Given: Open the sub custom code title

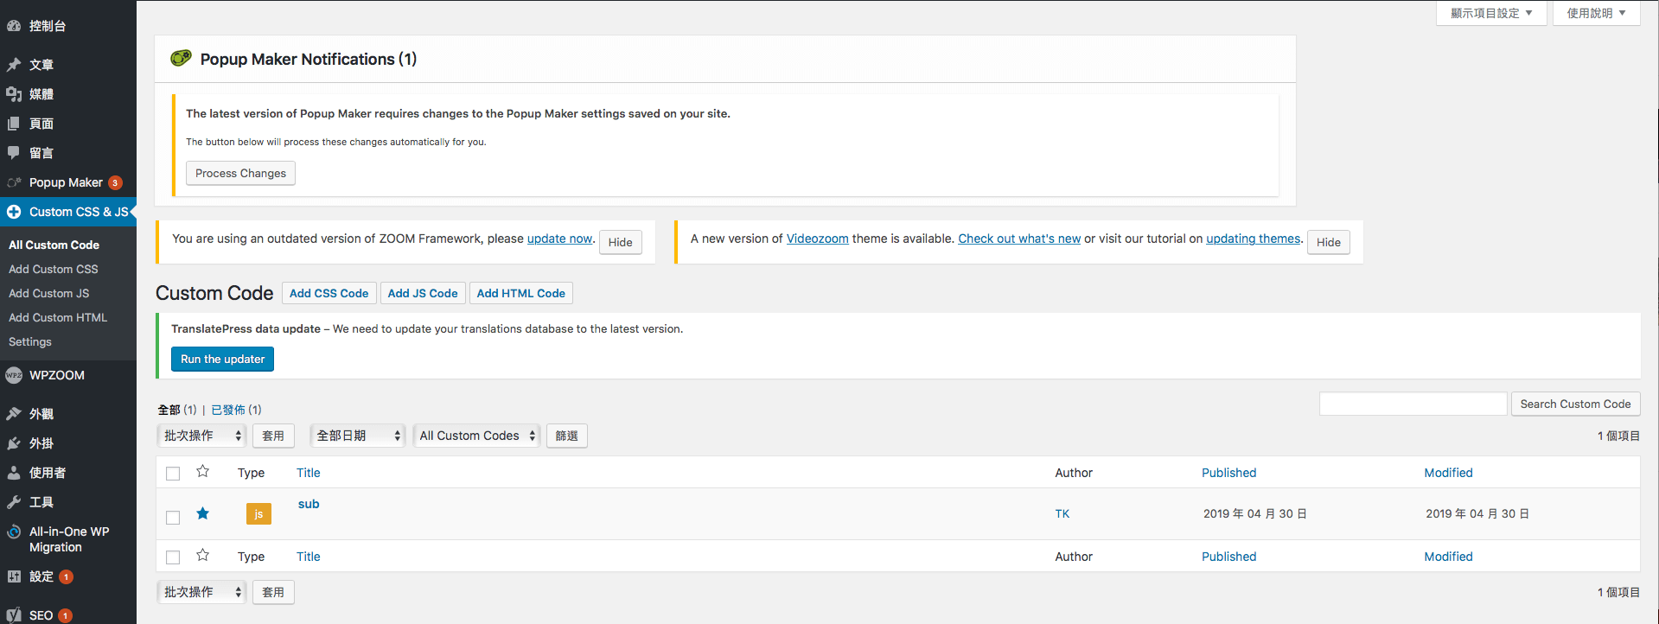Looking at the screenshot, I should [309, 504].
